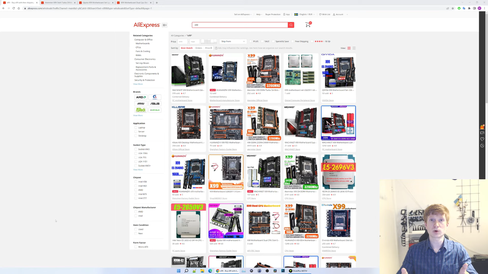488x274 pixels.
Task: Bookmark this page with the star icon
Action: click(x=453, y=8)
